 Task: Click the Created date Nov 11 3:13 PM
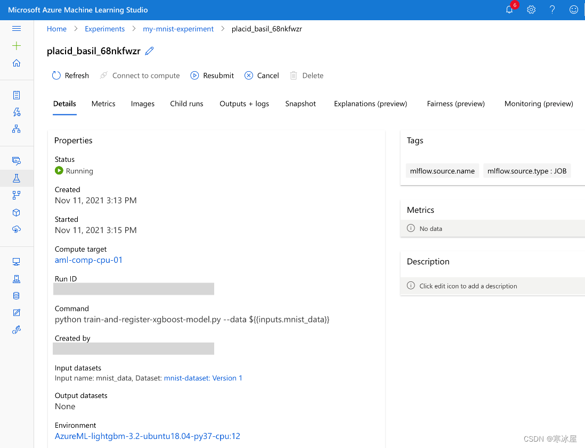pyautogui.click(x=95, y=201)
